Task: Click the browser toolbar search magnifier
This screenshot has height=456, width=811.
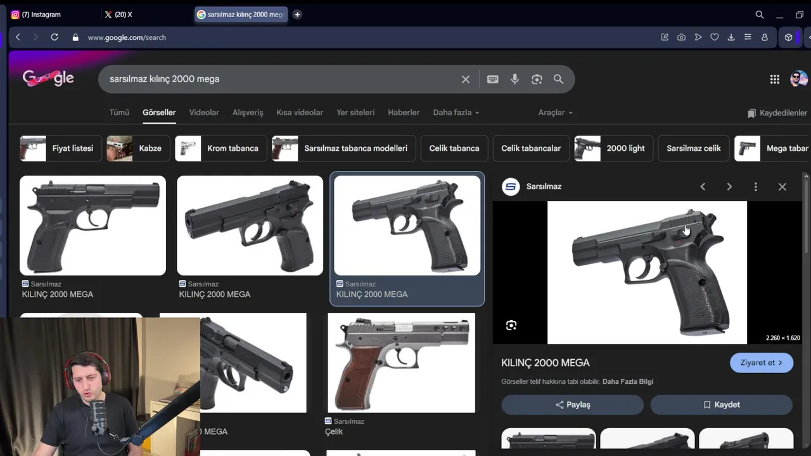Action: (760, 15)
